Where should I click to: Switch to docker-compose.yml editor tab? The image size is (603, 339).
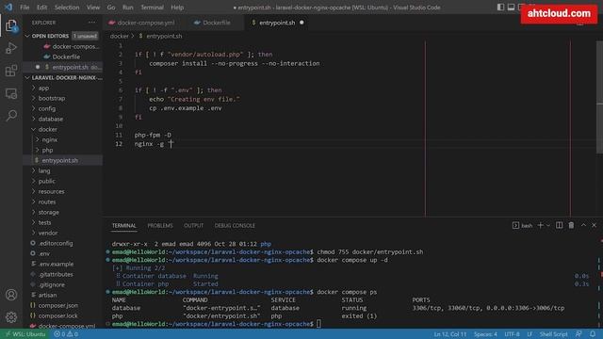(x=141, y=23)
